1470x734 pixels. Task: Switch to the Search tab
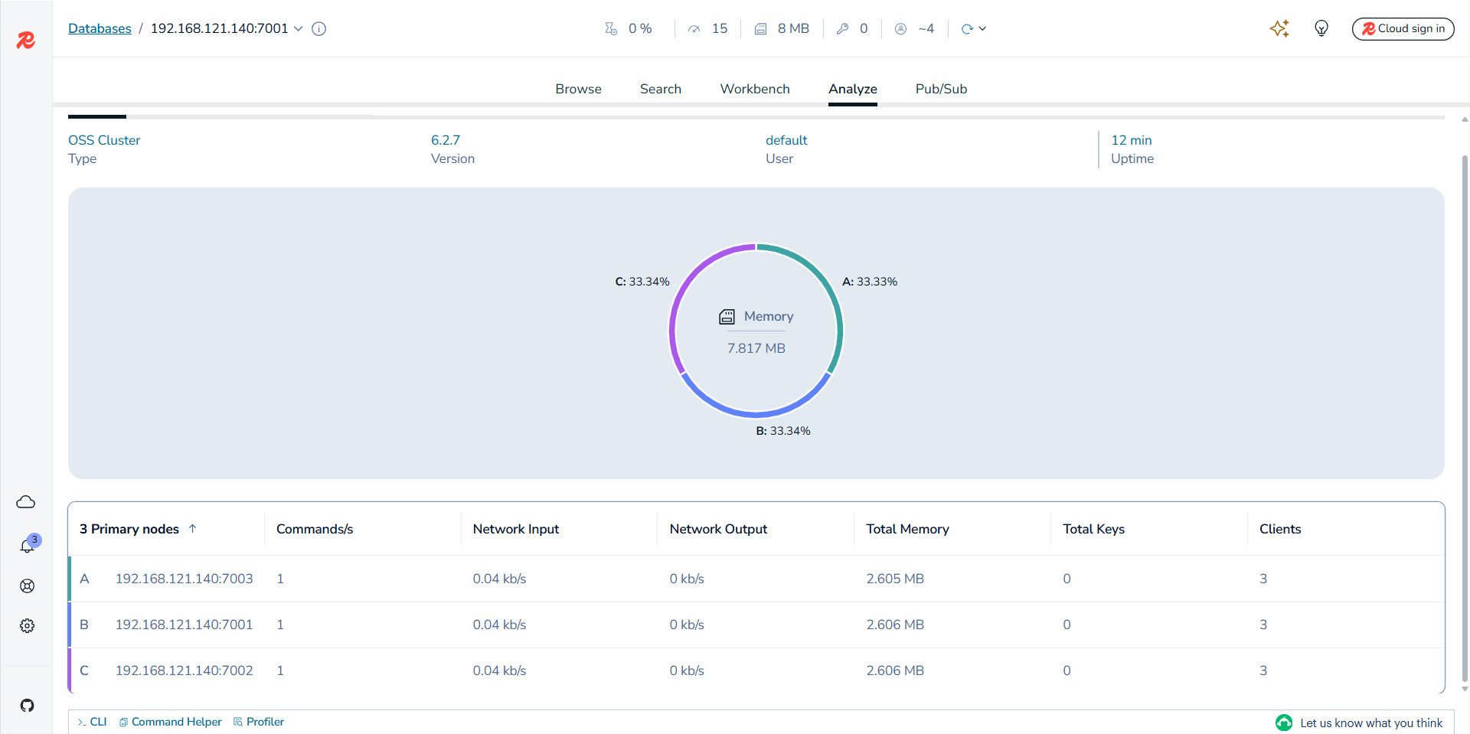661,89
